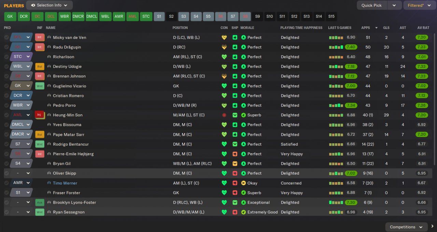Select the AML position slot

click(132, 16)
